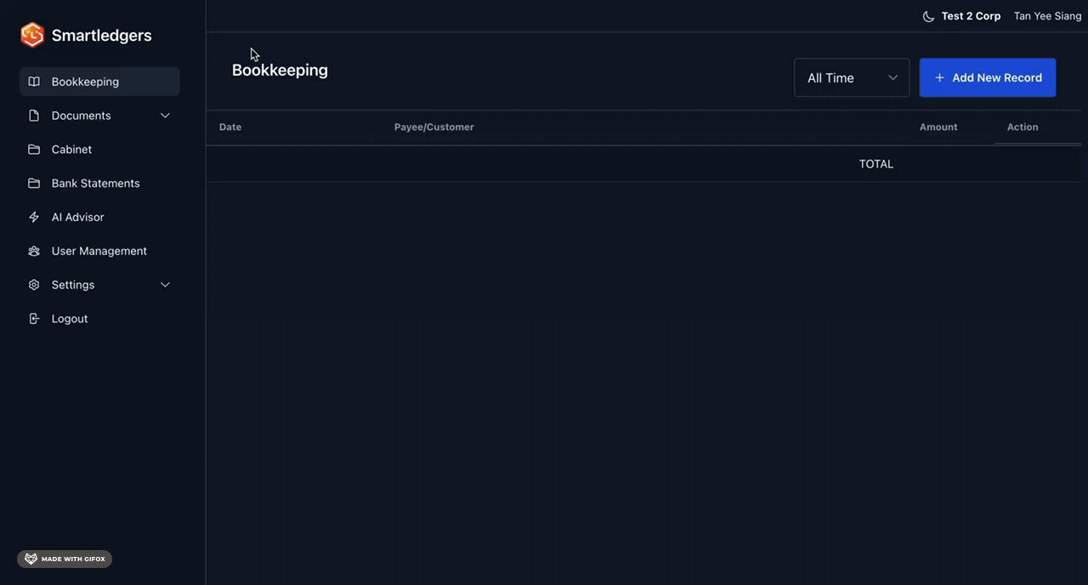Open the All Time period dropdown
Image resolution: width=1088 pixels, height=585 pixels.
point(852,77)
